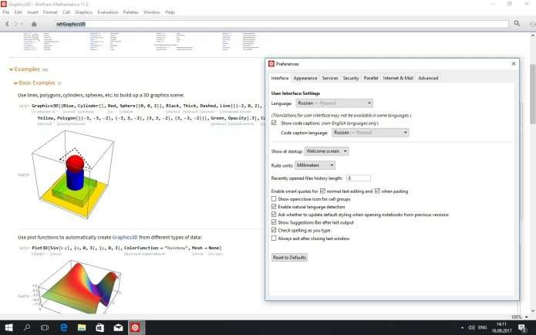
Task: Follow the Graphics3D link in text
Action: [125, 237]
